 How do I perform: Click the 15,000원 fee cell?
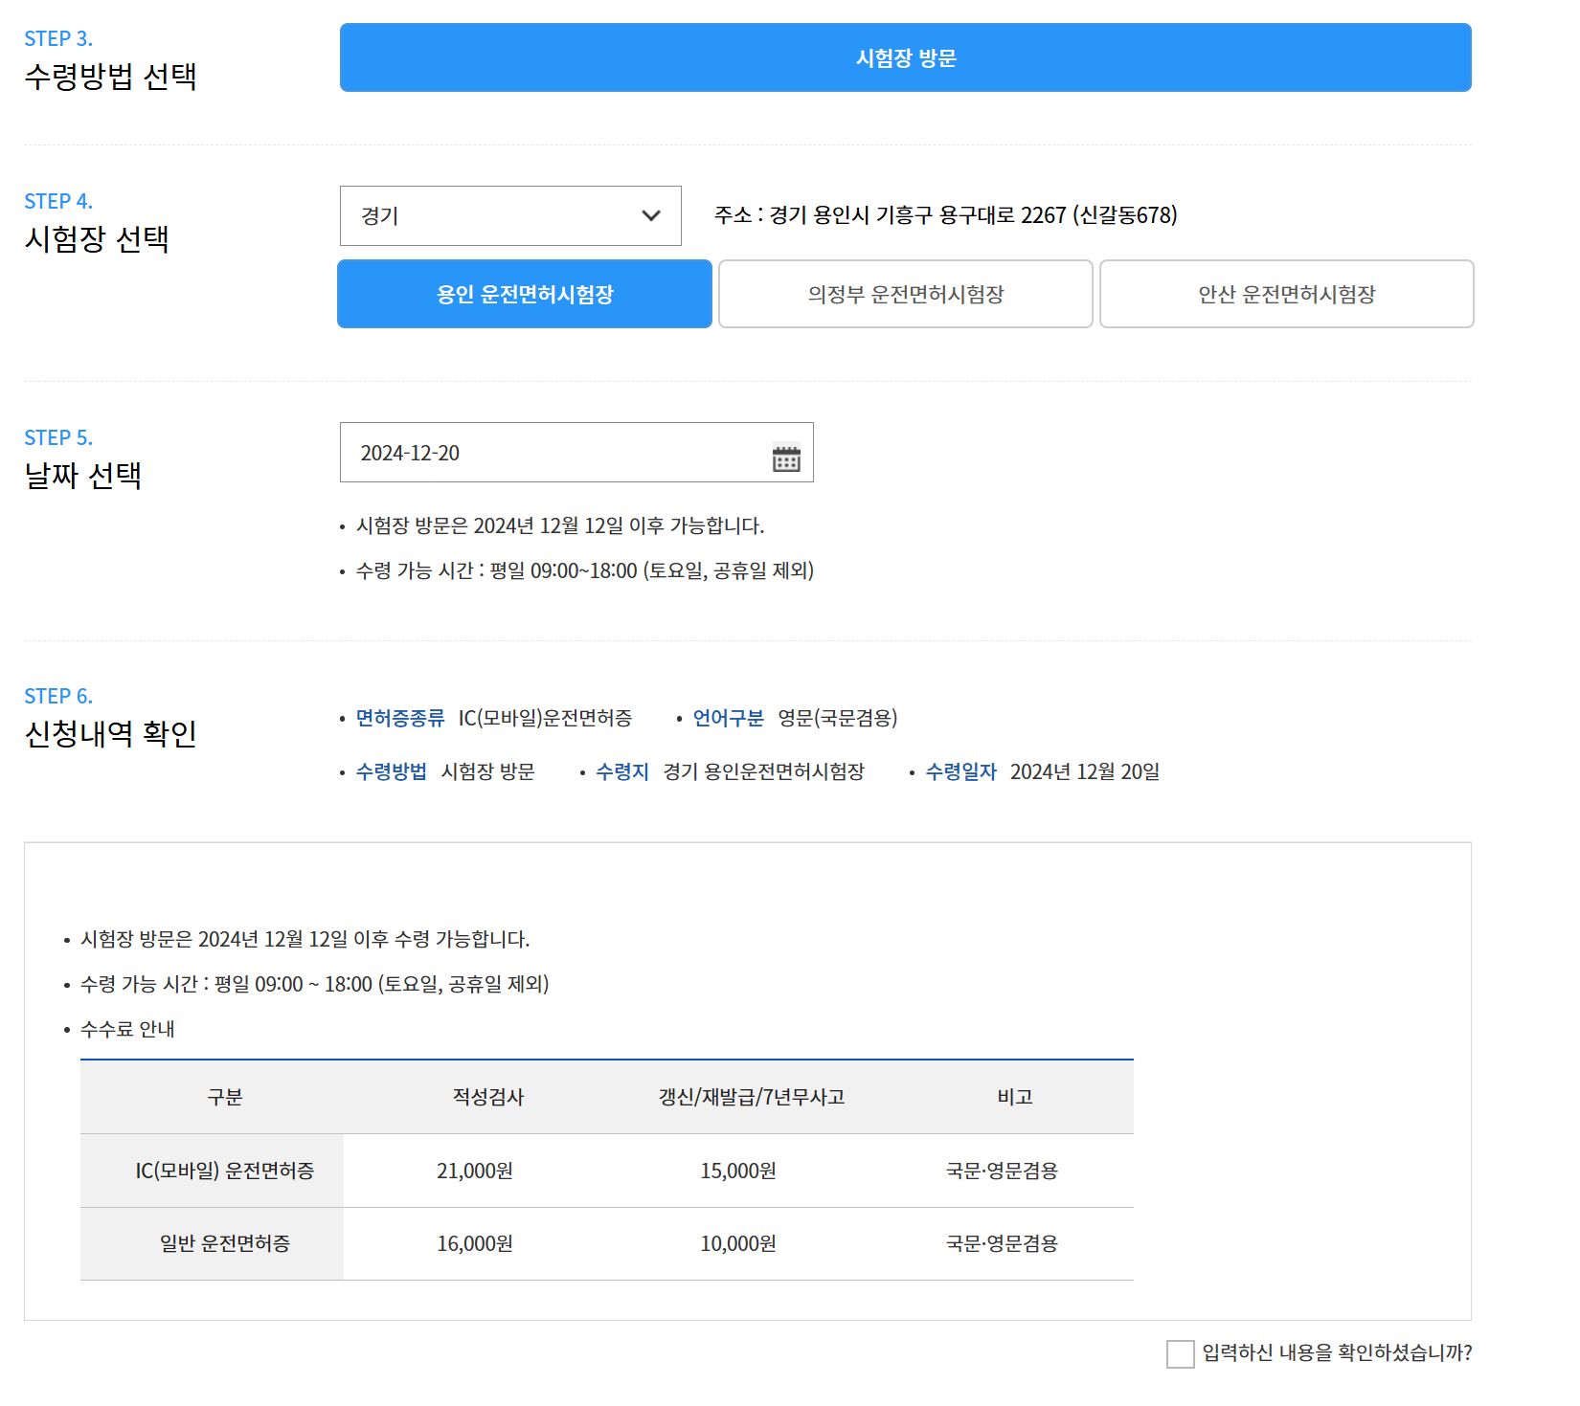click(738, 1171)
